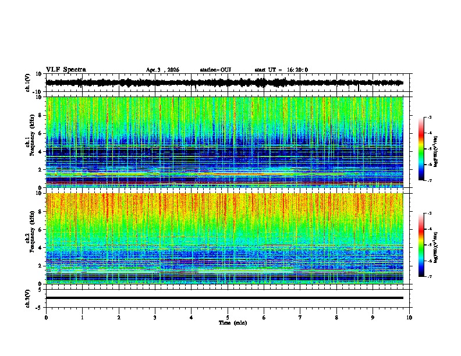Click the ch.2 colorbar log(PSD) unit label
461x356 pixels.
[x=436, y=247]
